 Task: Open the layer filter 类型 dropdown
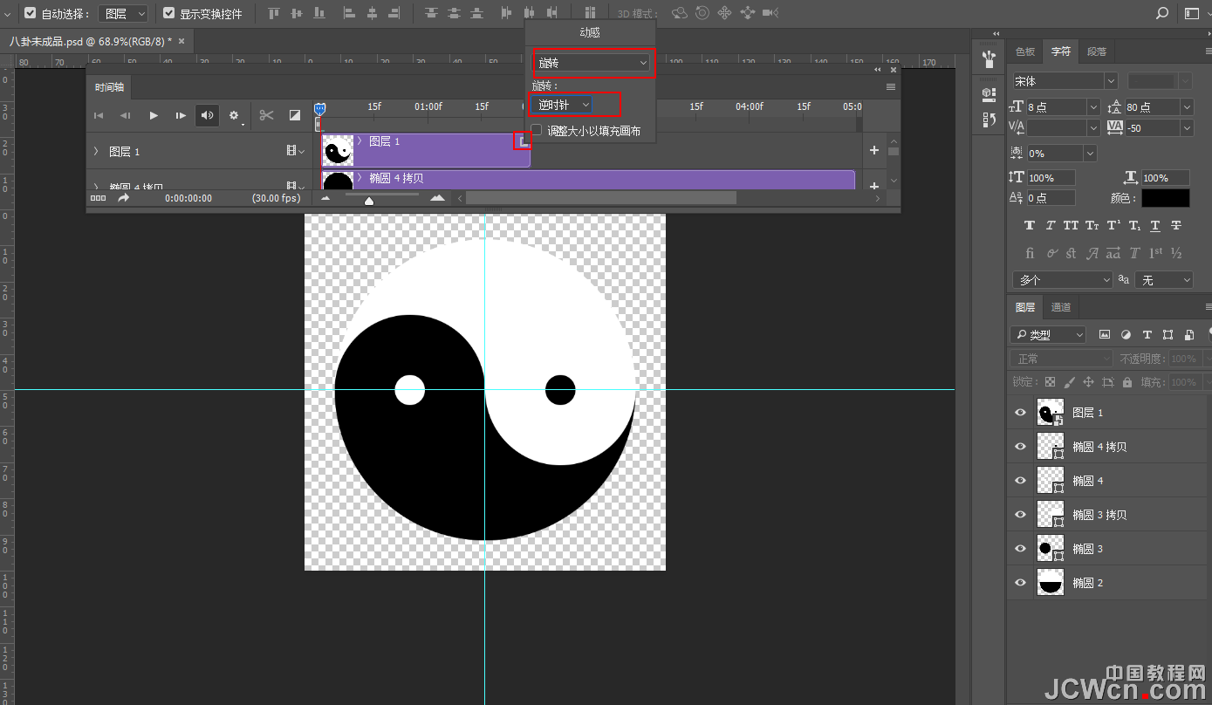pos(1048,334)
